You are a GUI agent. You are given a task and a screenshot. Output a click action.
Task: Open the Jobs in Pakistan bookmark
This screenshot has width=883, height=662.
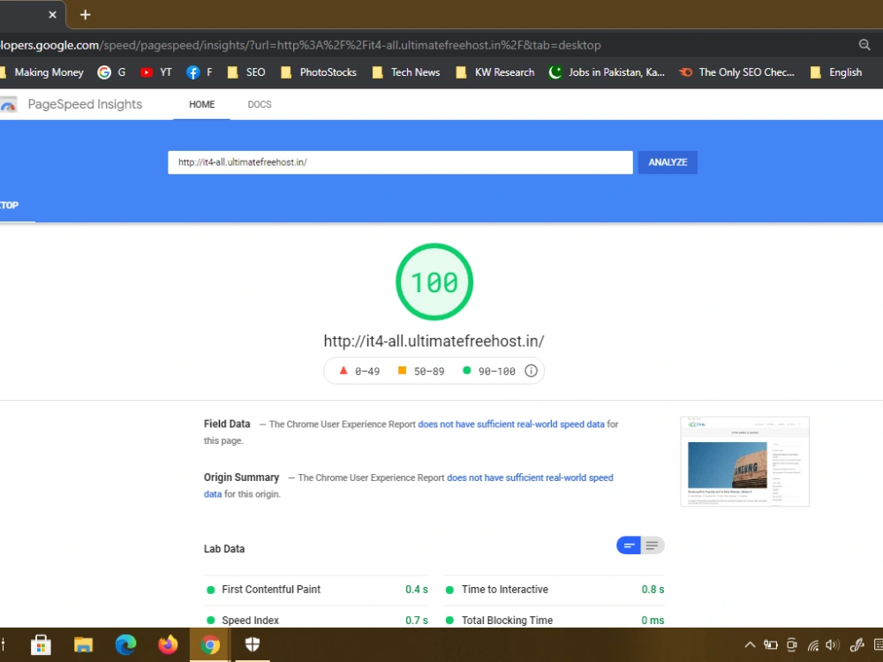click(607, 72)
